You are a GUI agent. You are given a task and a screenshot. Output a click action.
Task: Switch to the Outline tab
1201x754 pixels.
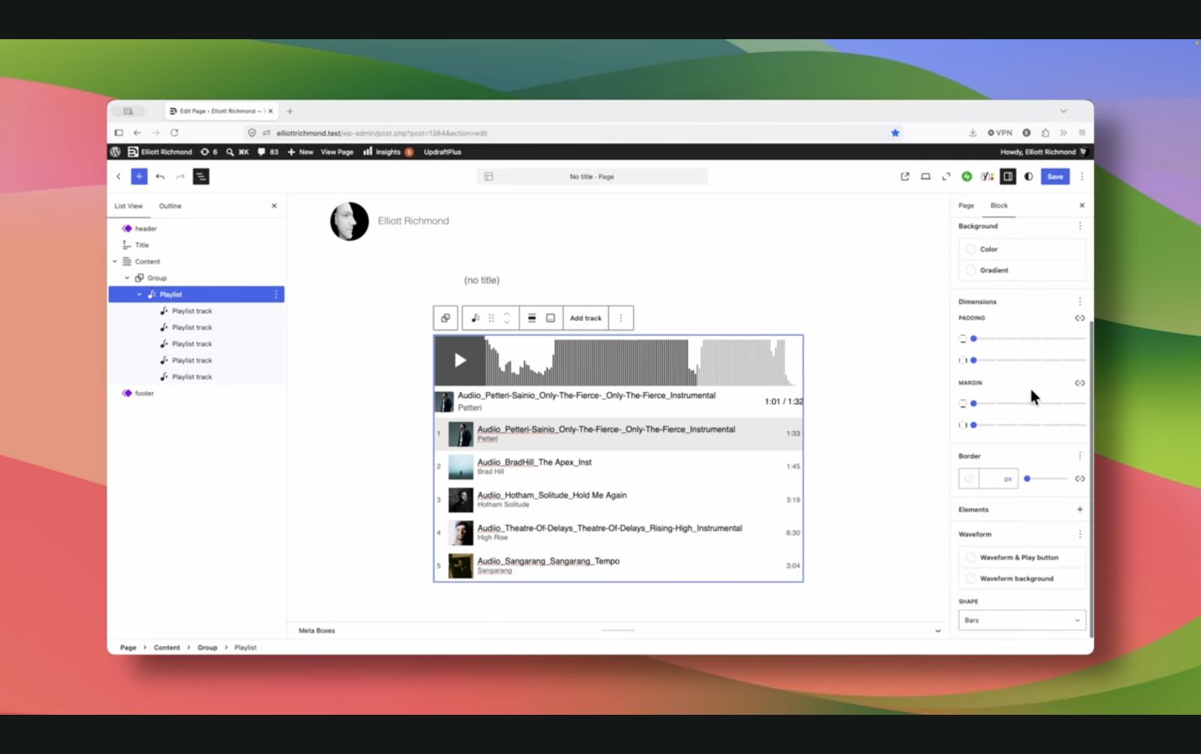(171, 206)
